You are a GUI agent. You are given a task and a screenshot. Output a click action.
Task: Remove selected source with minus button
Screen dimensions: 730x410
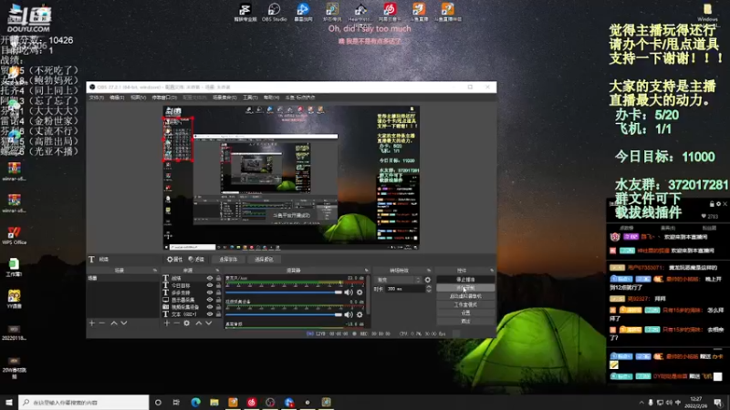tap(176, 323)
